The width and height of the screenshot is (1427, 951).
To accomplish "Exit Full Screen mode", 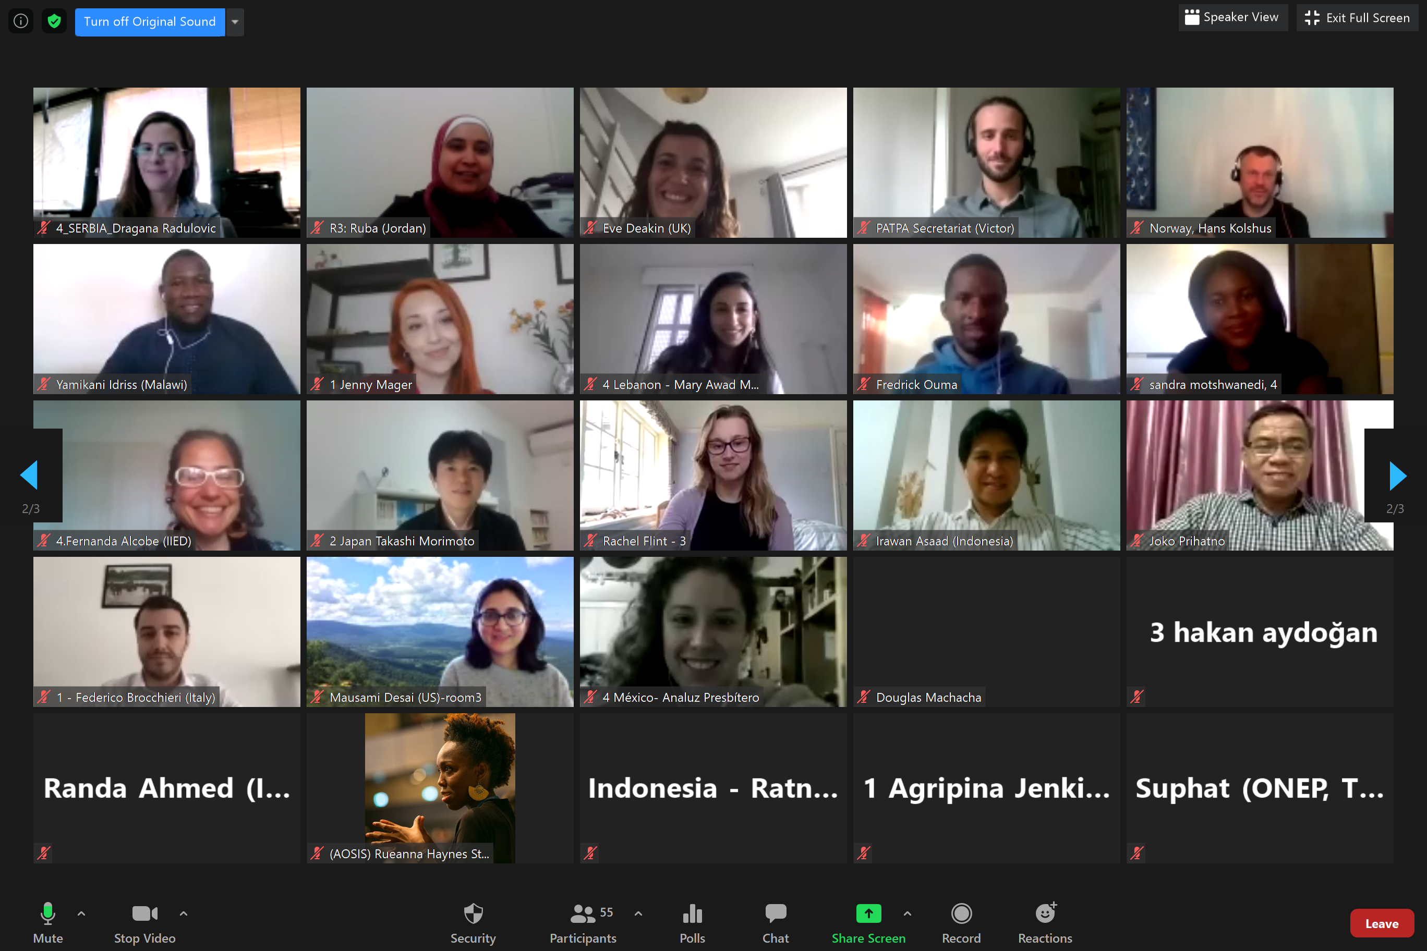I will pos(1357,18).
